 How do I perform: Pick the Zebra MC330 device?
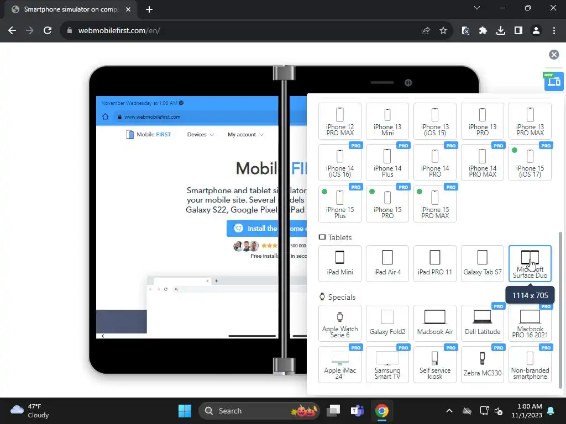point(482,364)
